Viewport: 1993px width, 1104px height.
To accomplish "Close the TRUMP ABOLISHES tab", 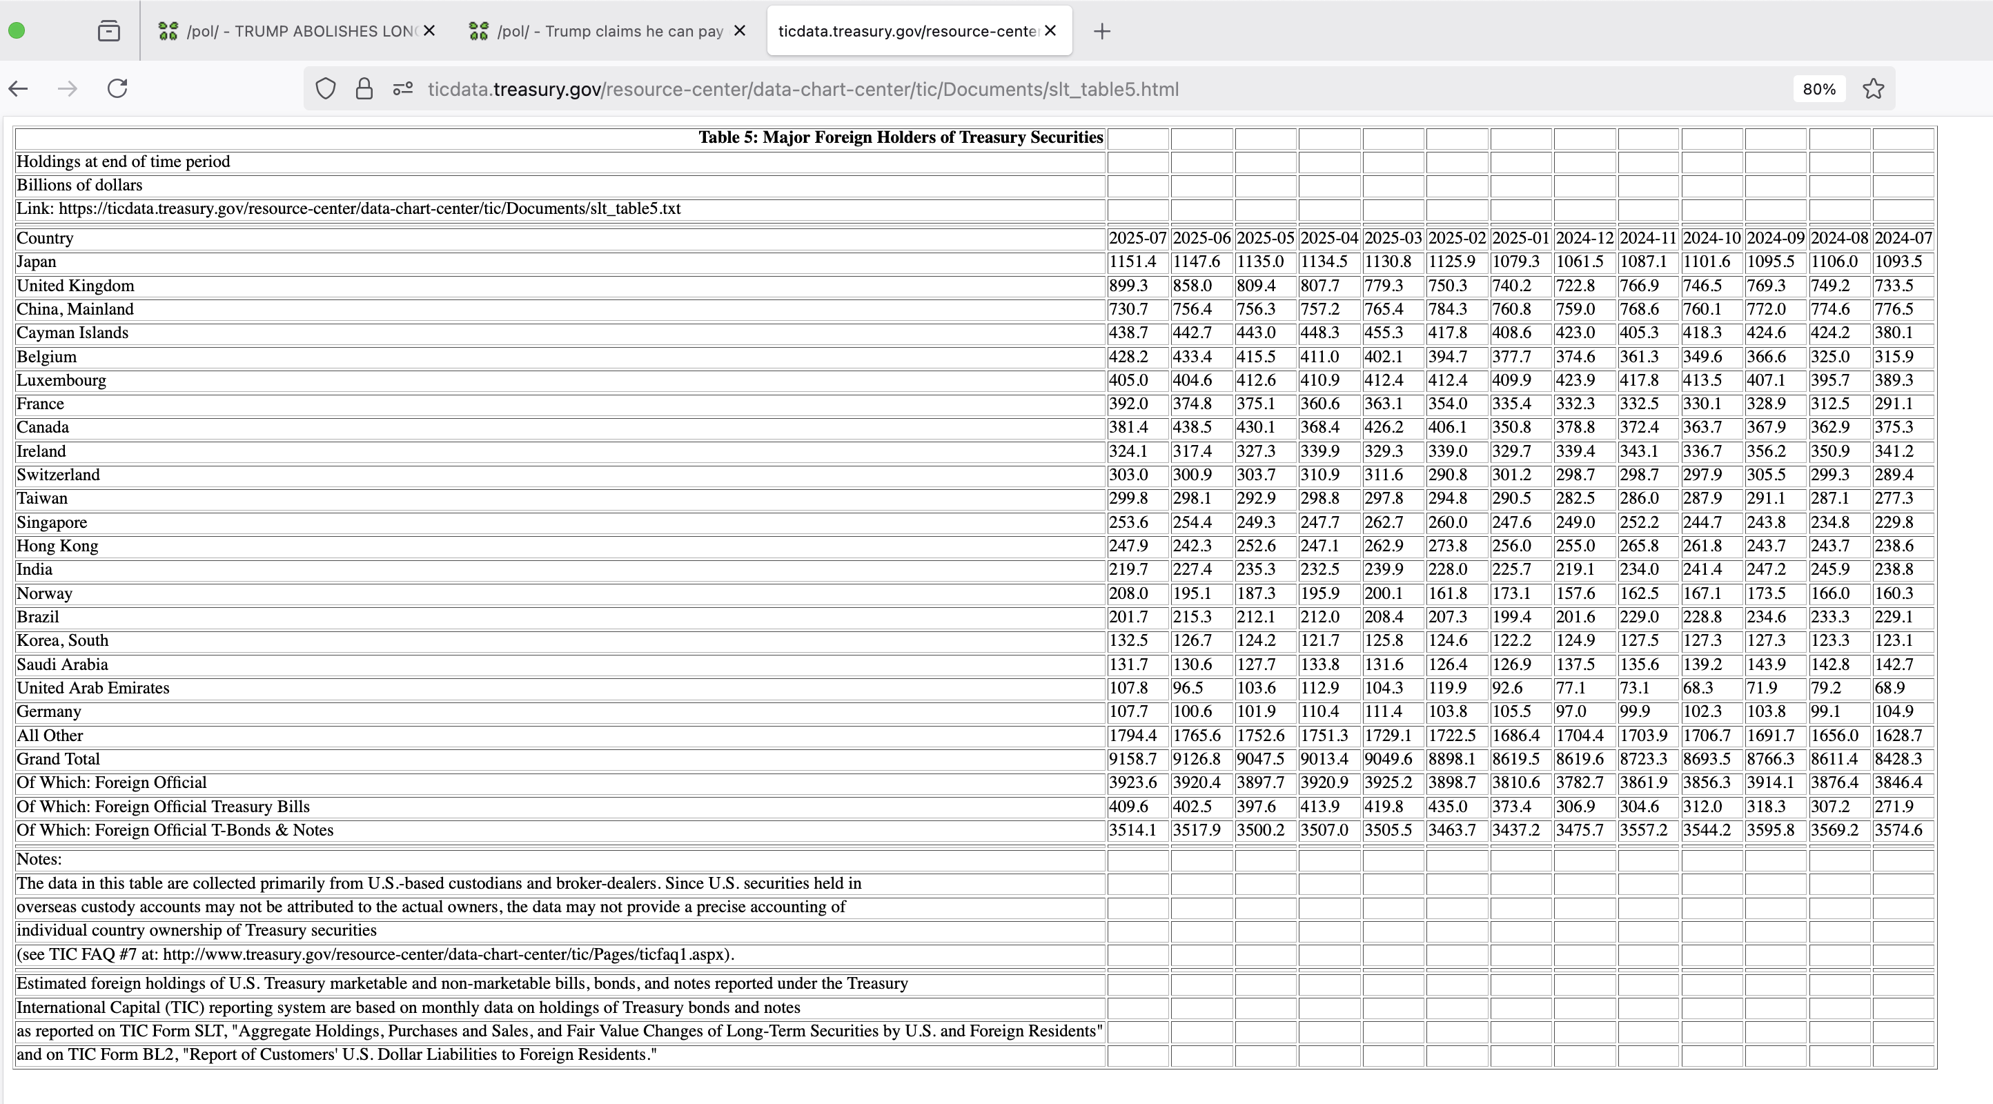I will click(429, 31).
